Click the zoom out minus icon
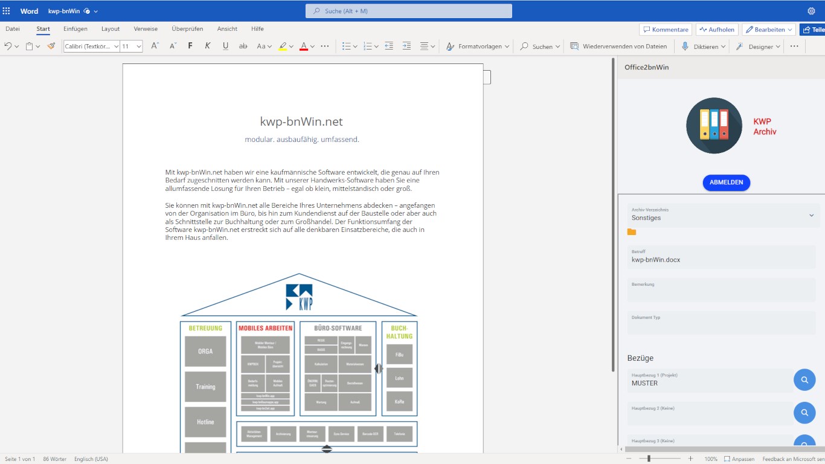This screenshot has height=464, width=825. (629, 459)
